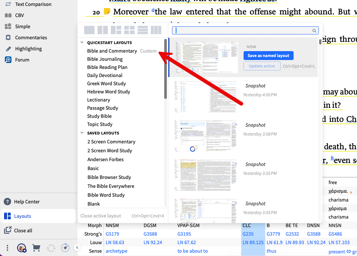The width and height of the screenshot is (357, 256).
Task: Click the Update active button
Action: coord(262,66)
